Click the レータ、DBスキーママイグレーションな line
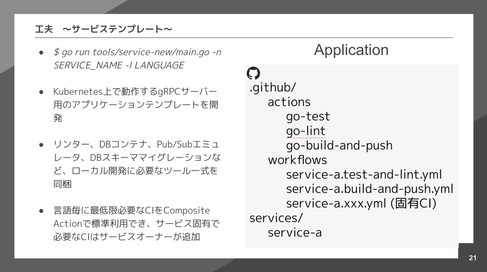Image resolution: width=487 pixels, height=272 pixels. click(x=137, y=157)
